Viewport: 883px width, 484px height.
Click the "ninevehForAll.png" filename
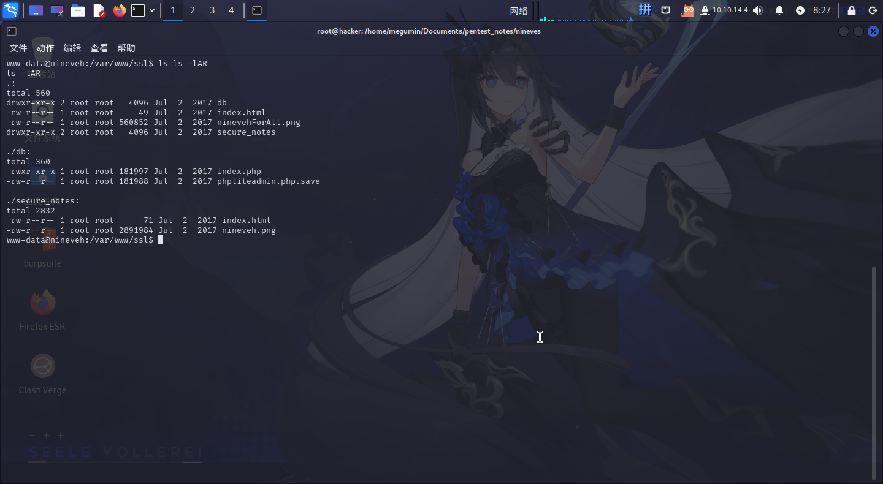tap(259, 123)
